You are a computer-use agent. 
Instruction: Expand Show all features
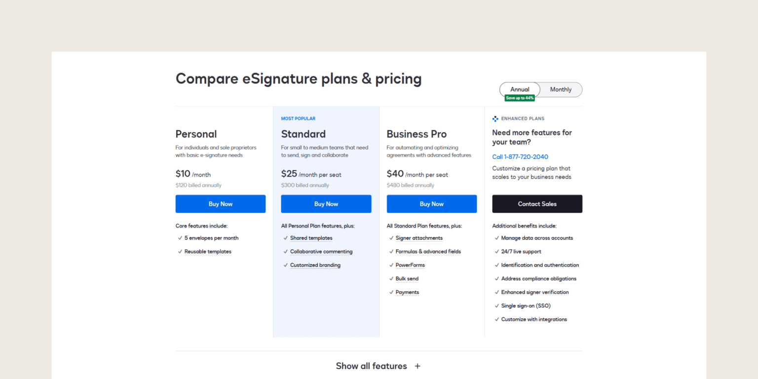pos(372,366)
